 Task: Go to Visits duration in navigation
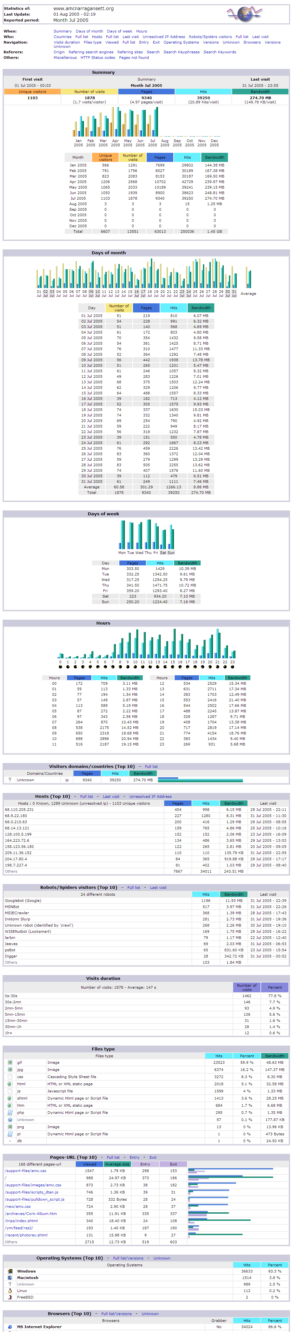[67, 42]
